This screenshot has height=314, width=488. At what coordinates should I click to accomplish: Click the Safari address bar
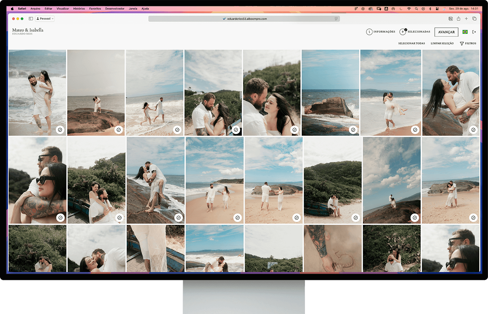click(x=244, y=19)
